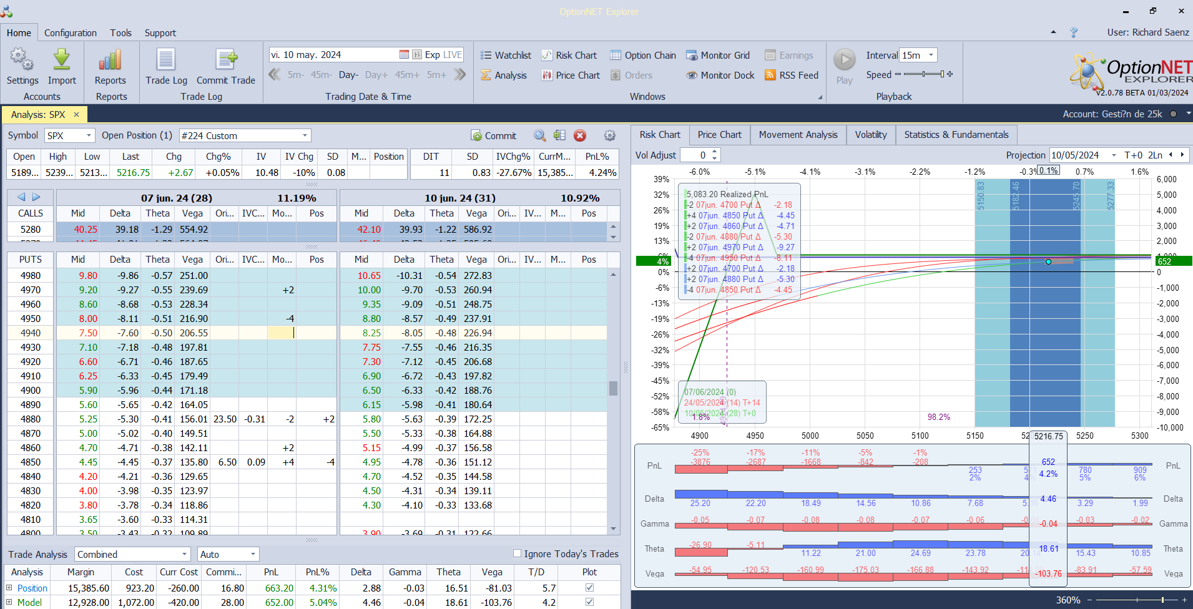Open the Monitor Dock window
The width and height of the screenshot is (1193, 609).
pyautogui.click(x=720, y=75)
